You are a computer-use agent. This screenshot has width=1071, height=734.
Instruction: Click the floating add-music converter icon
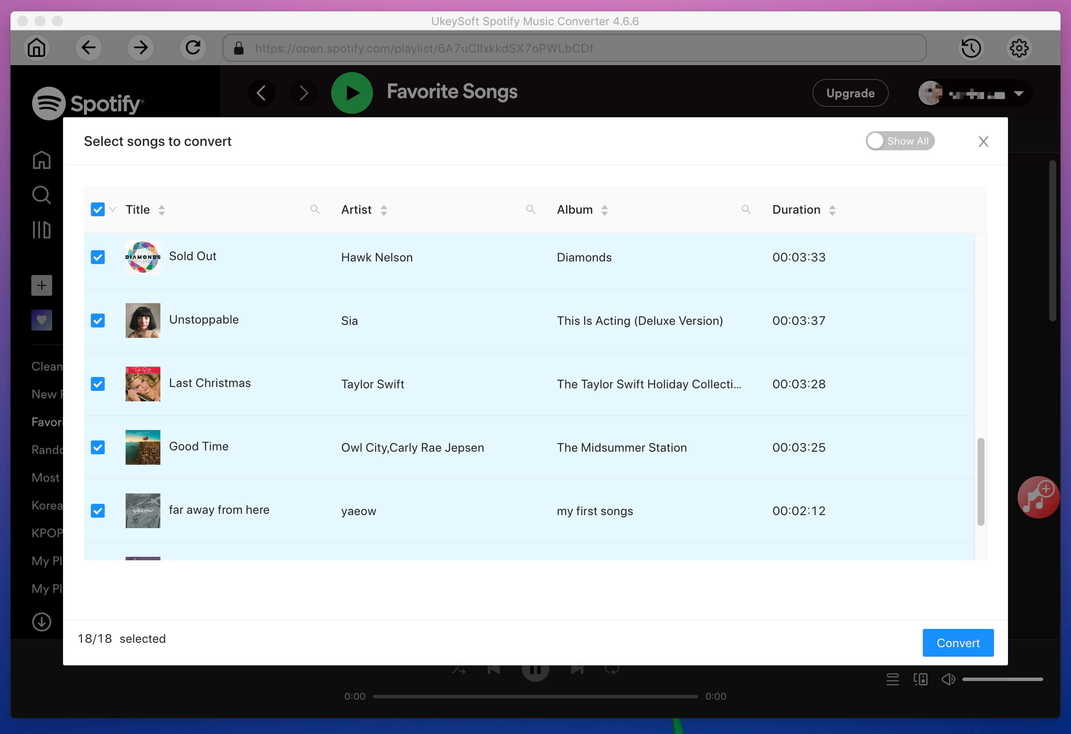[x=1038, y=497]
